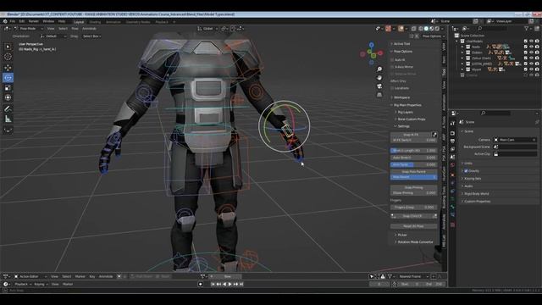Screen dimensions: 542x305
Task: Toggle exclude checkbox for Nadia collection
Action: tap(525, 47)
